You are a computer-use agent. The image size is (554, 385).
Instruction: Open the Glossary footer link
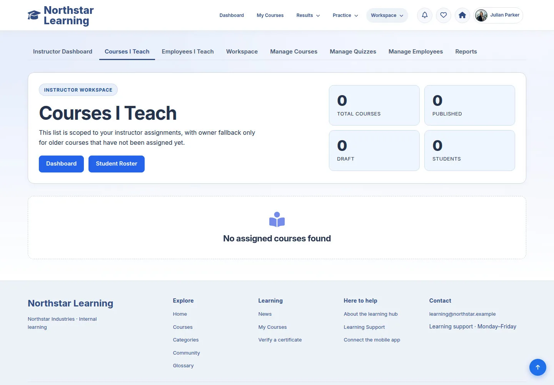(183, 366)
